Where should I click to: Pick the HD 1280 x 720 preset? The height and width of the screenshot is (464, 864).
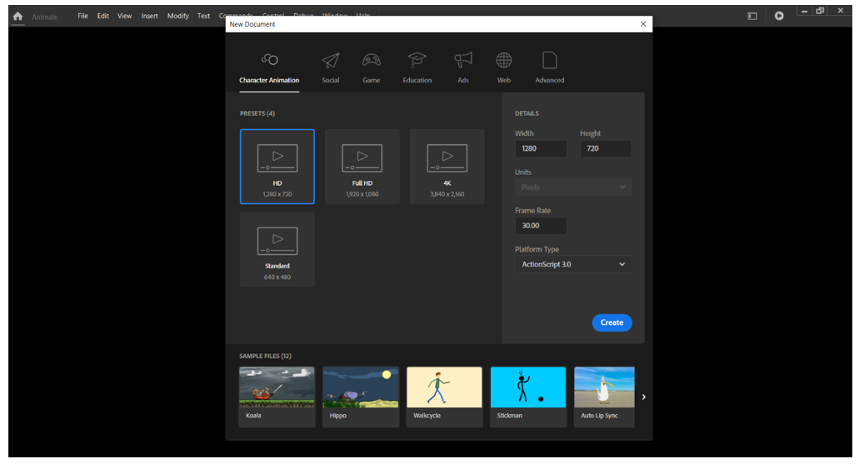(x=277, y=167)
